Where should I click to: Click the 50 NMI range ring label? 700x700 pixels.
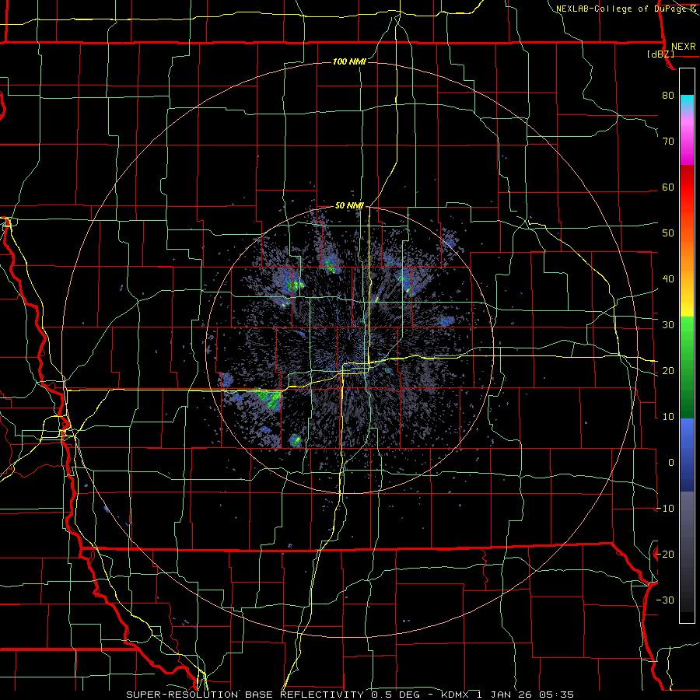click(x=349, y=205)
